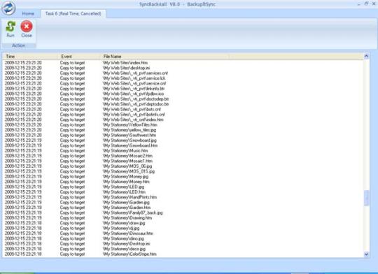This screenshot has width=378, height=274.
Task: Restore down the SyncBack4all window
Action: pos(366,4)
